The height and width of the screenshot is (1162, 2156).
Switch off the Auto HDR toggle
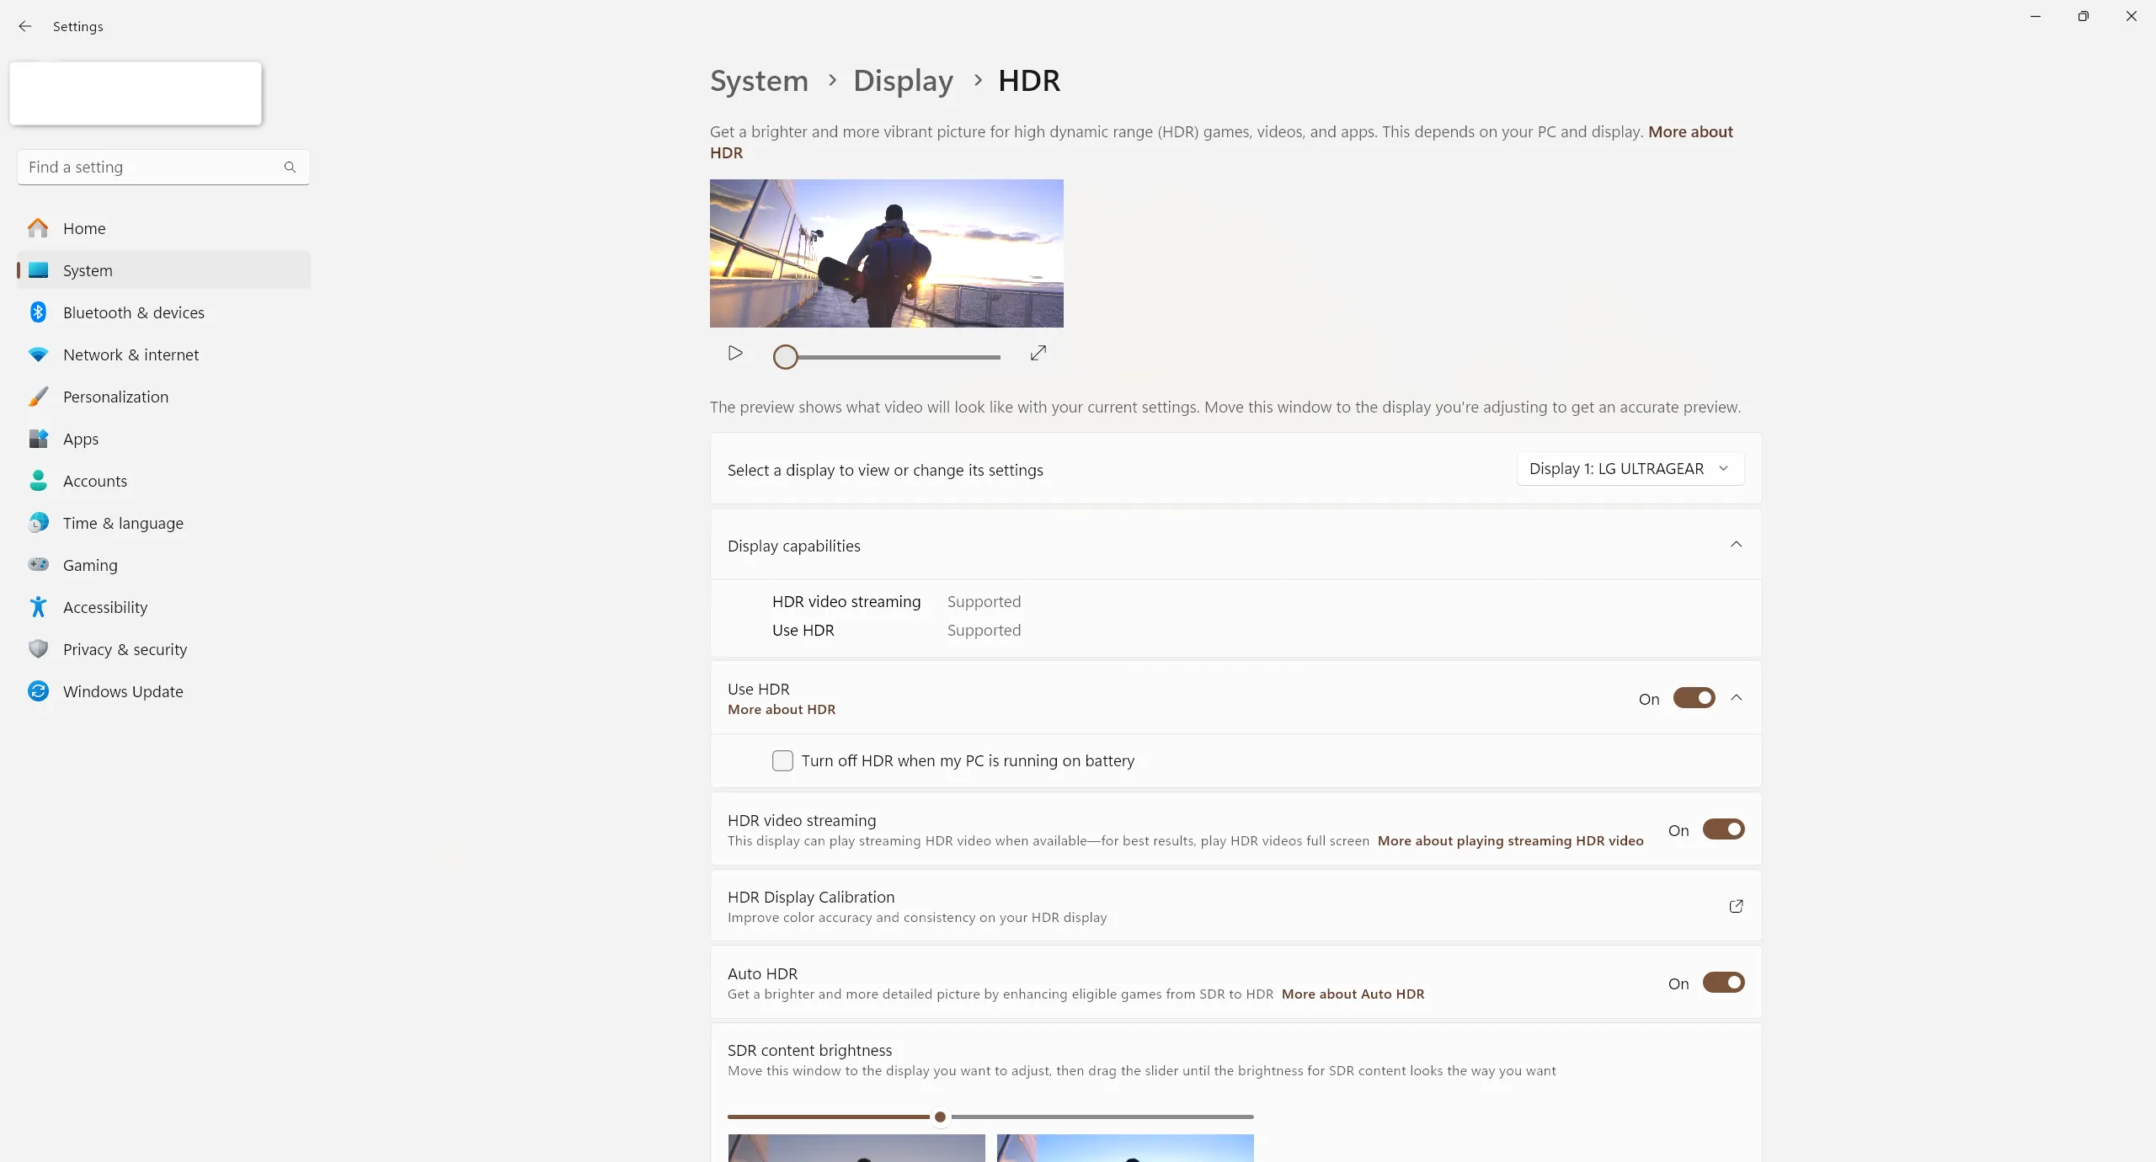(1723, 983)
